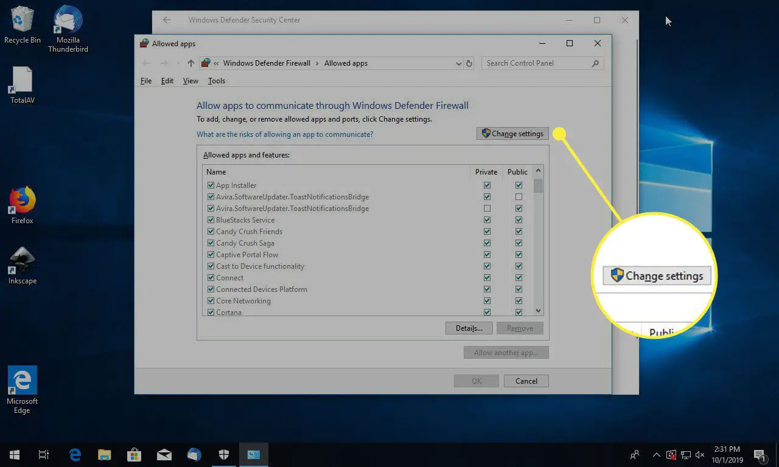Open Thunderbird from the taskbar

[194, 454]
